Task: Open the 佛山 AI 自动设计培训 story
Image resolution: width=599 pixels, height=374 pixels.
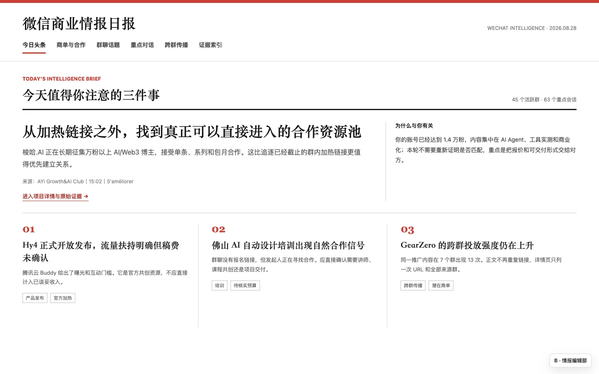Action: 288,246
